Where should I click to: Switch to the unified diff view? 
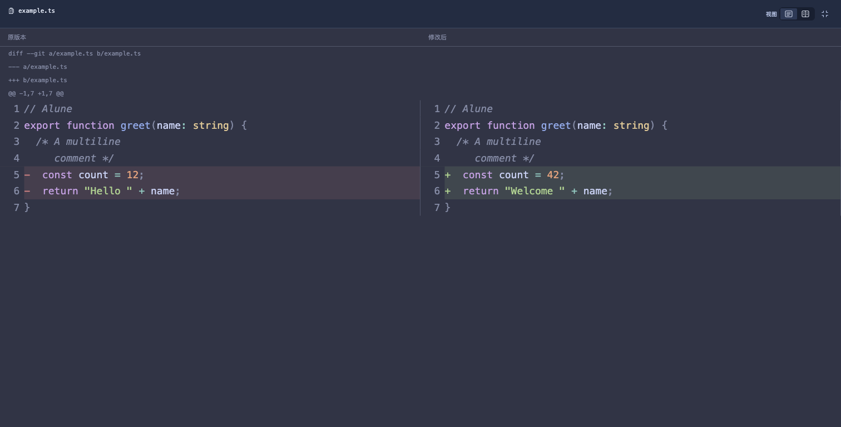coord(789,14)
